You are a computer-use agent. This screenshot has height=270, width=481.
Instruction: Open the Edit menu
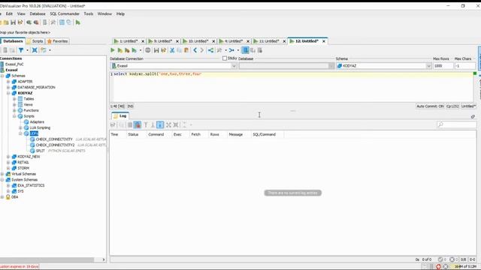[9, 13]
